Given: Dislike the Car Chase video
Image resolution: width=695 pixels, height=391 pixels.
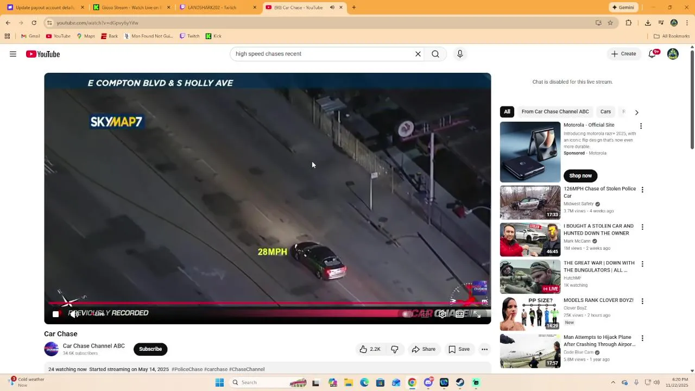Looking at the screenshot, I should tap(395, 349).
